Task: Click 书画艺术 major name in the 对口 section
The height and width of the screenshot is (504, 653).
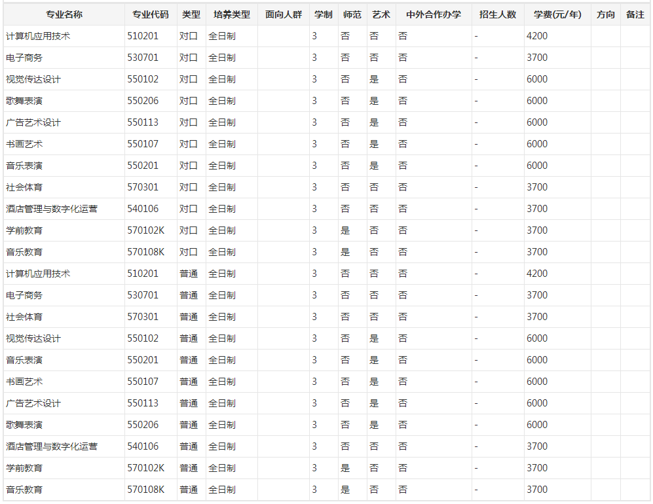Action: click(x=24, y=144)
